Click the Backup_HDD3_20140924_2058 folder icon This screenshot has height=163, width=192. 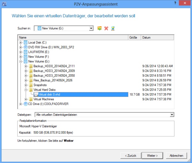pos(31,76)
